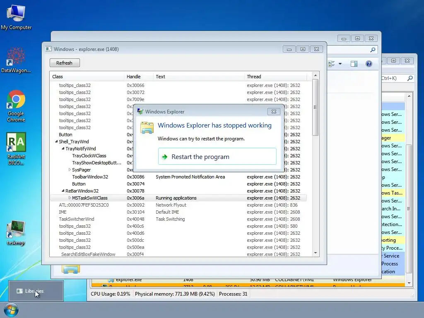Click the search magnifier in the Explorer window
The height and width of the screenshot is (318, 424).
coord(373,50)
